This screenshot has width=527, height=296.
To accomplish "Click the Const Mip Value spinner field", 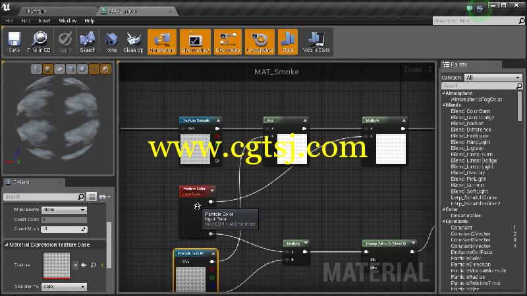I will click(x=64, y=229).
